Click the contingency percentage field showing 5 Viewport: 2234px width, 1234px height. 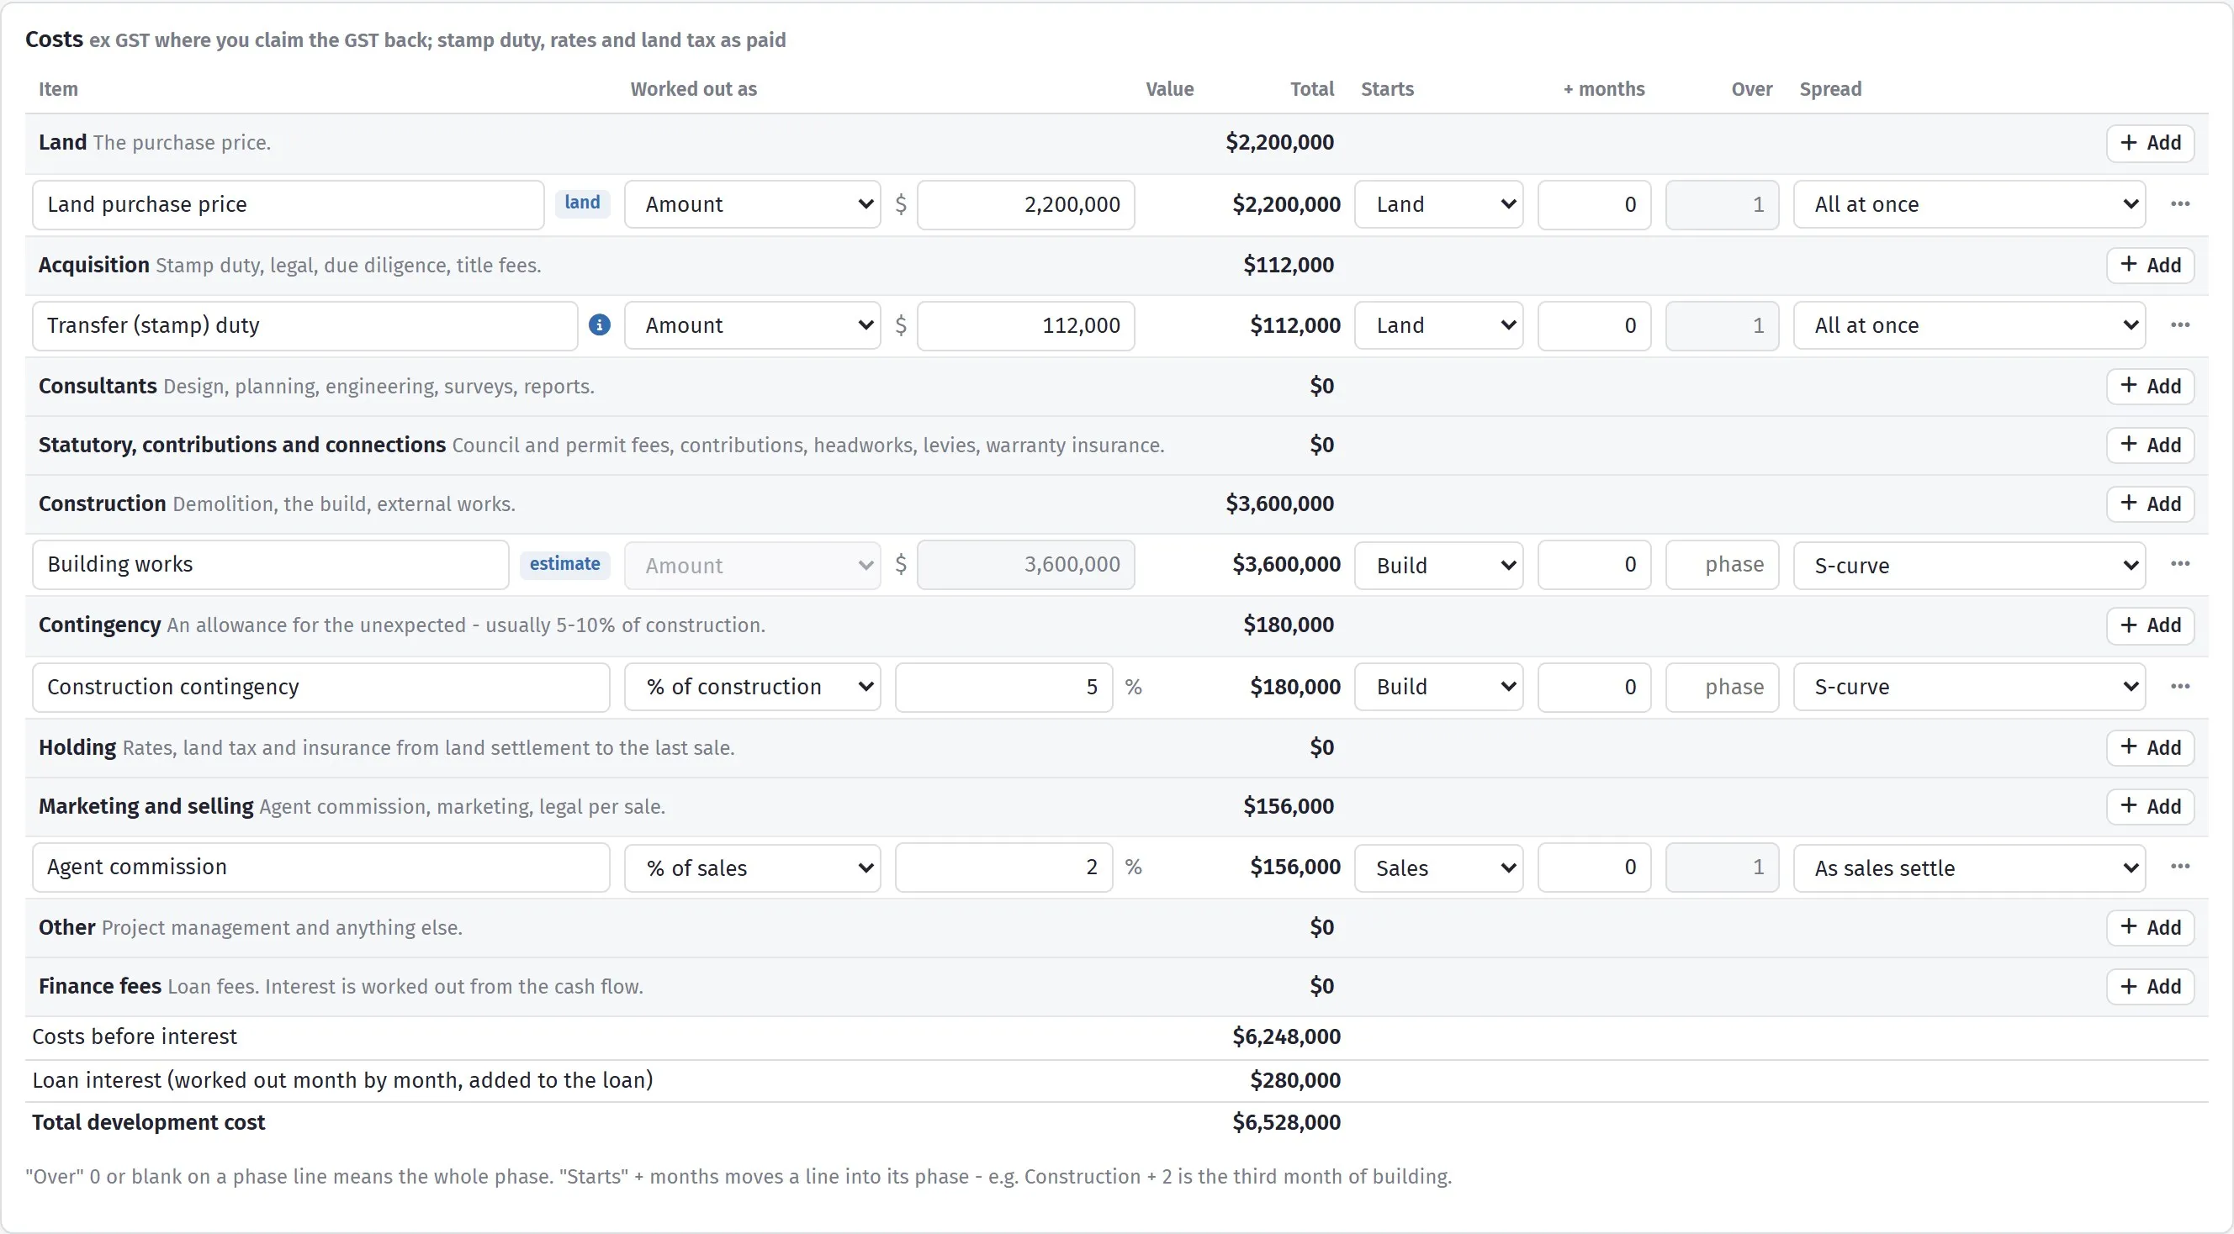pos(1003,688)
